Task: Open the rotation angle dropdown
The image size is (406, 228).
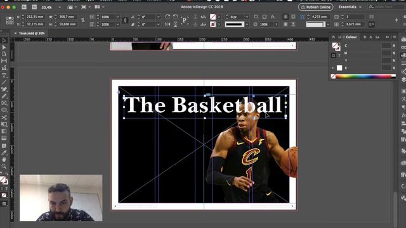Action: click(x=158, y=17)
